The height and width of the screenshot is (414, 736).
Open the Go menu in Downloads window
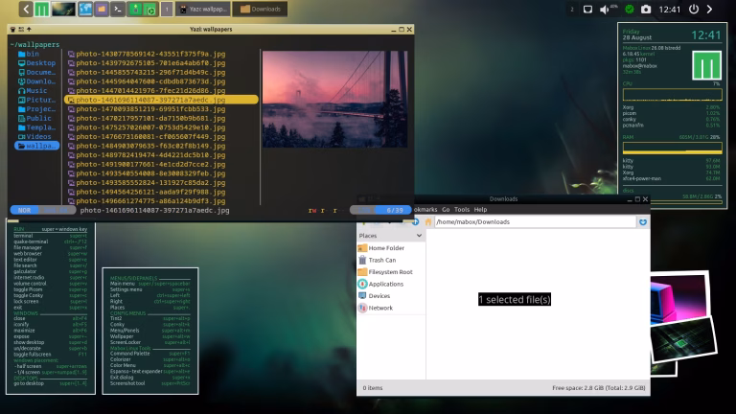click(446, 209)
